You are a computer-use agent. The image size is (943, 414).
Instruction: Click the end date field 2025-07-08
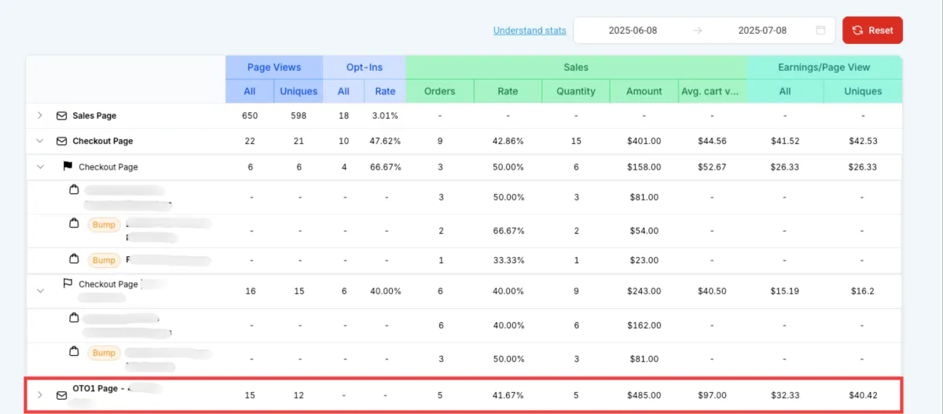[762, 31]
